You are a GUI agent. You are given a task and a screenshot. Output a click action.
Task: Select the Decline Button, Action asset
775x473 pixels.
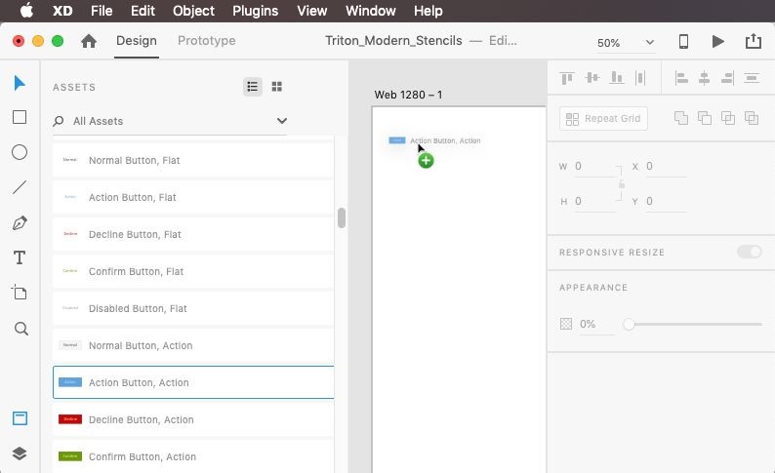(x=193, y=419)
